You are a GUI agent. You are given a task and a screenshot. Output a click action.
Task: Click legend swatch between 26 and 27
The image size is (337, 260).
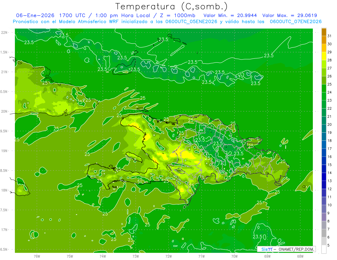(x=324, y=72)
